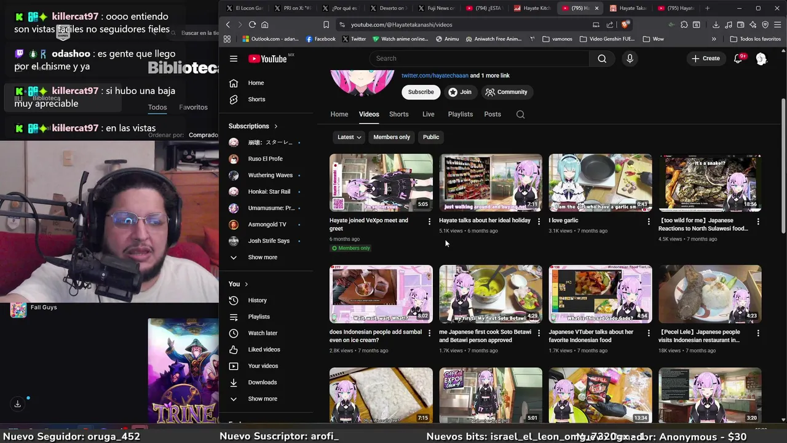Viewport: 787px width, 443px height.
Task: Select the Members only filter chip
Action: tap(392, 137)
